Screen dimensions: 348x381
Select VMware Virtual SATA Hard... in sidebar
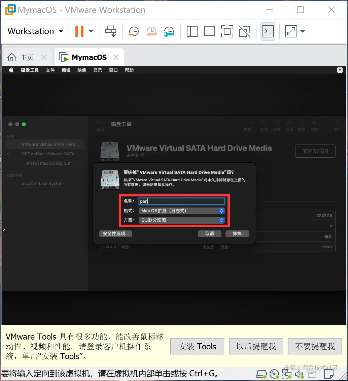[45, 144]
